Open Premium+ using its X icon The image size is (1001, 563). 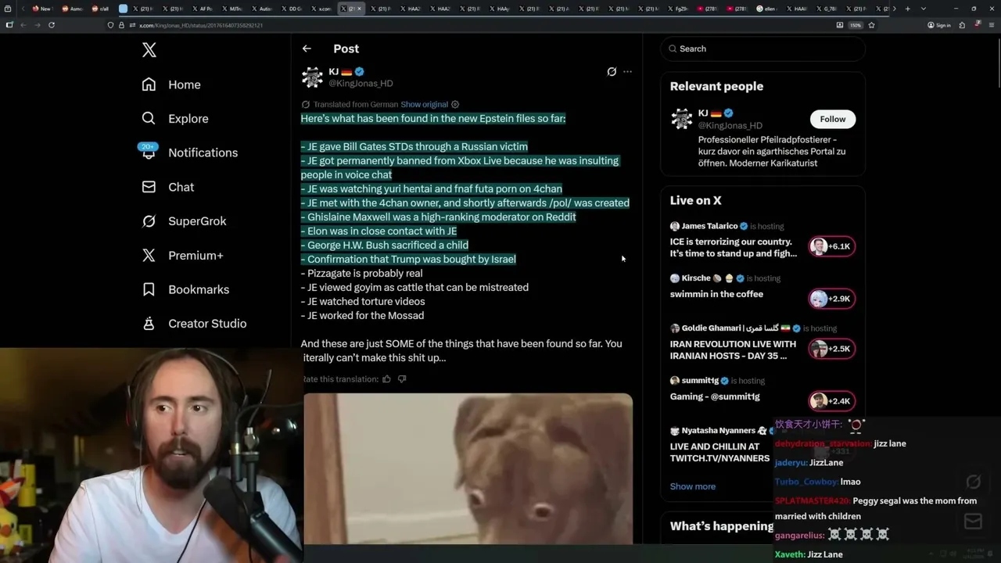coord(149,255)
